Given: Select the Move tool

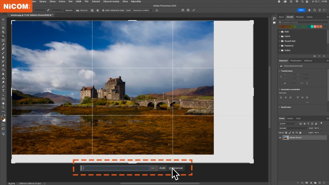Looking at the screenshot, I should pyautogui.click(x=3, y=19).
